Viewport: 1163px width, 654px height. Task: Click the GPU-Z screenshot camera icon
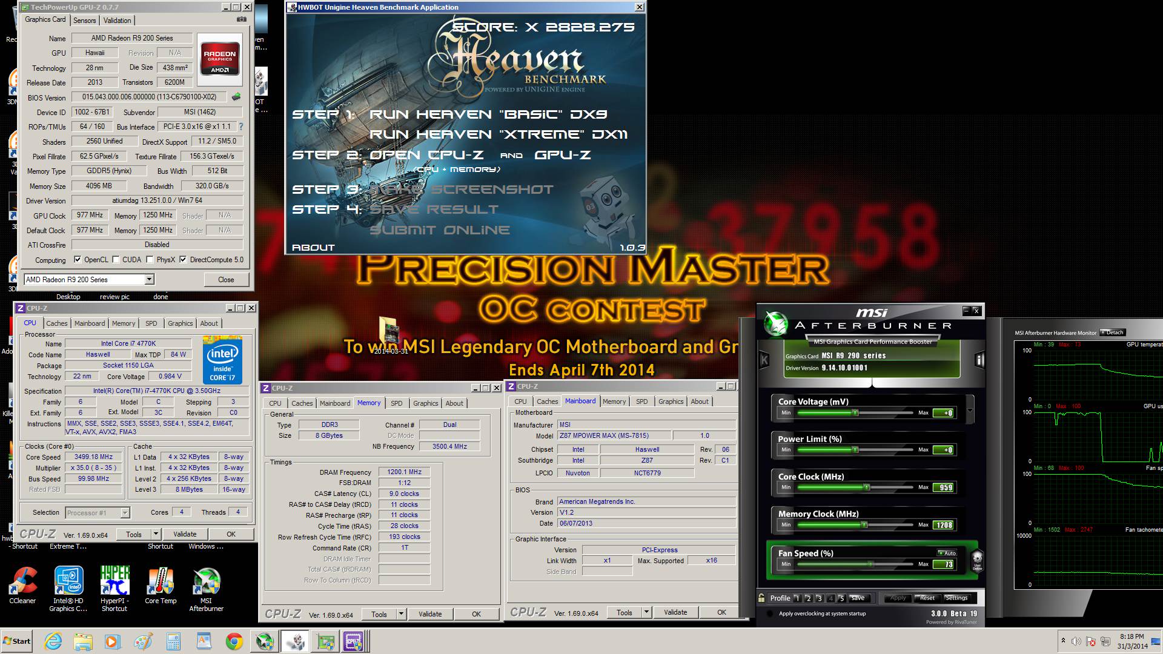pos(242,19)
